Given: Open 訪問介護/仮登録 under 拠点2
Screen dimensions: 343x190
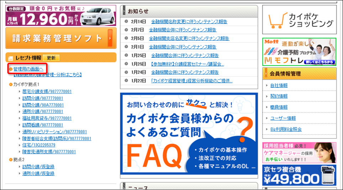Looking at the screenshot, I should (x=38, y=166).
